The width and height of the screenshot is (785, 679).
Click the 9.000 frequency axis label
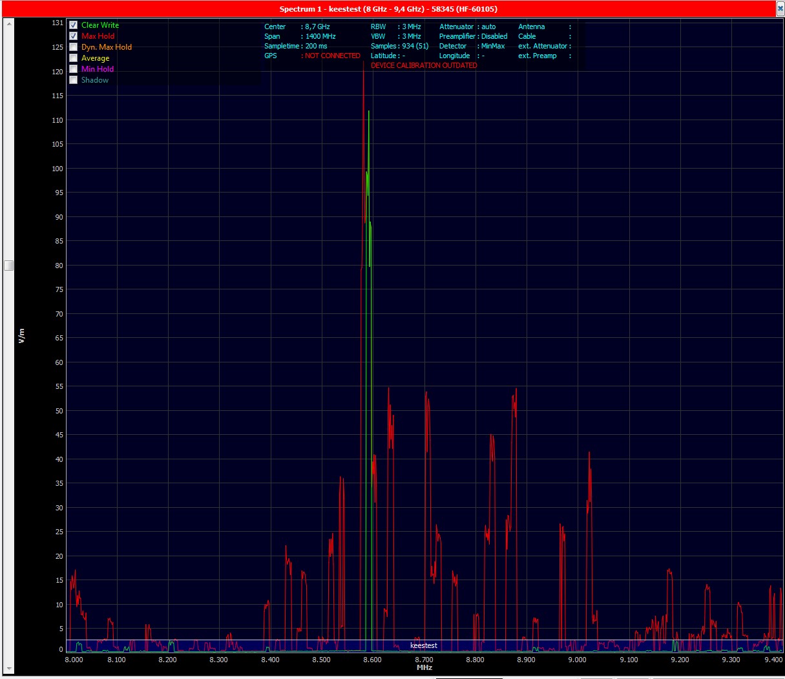(x=578, y=660)
